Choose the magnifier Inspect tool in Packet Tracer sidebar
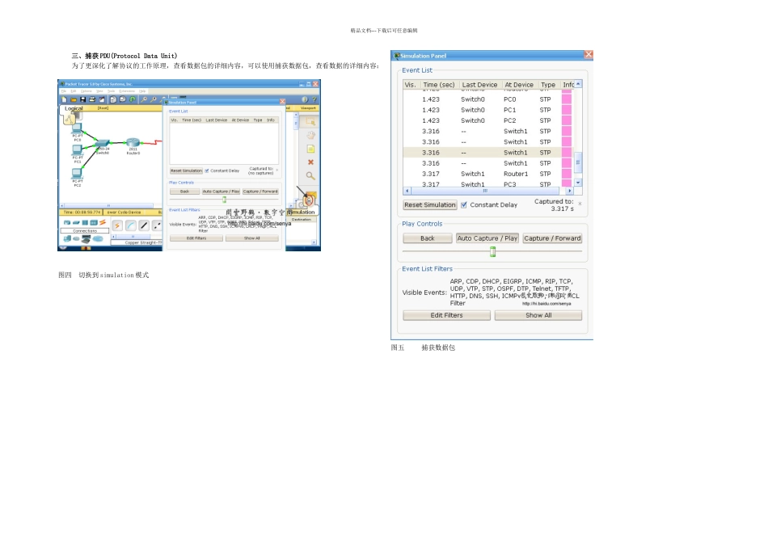Image resolution: width=768 pixels, height=543 pixels. coord(310,176)
